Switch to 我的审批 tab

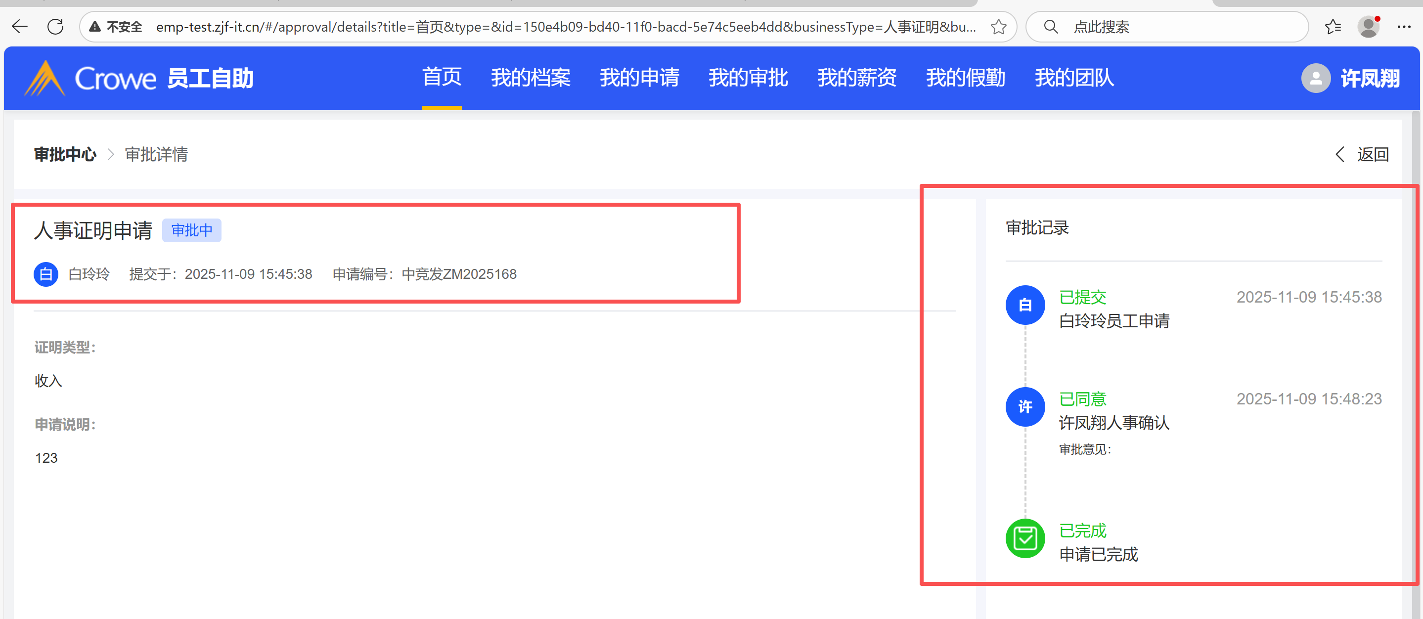[748, 78]
